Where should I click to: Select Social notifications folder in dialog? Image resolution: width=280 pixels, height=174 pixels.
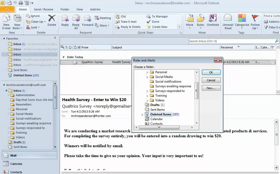(168, 82)
